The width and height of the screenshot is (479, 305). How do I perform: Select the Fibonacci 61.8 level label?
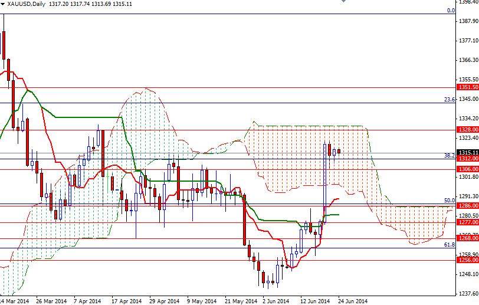click(450, 245)
